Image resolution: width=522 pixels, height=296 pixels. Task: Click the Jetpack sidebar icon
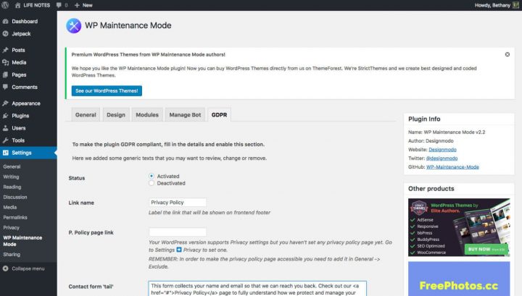click(x=5, y=33)
